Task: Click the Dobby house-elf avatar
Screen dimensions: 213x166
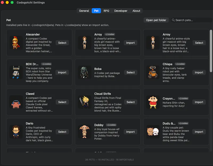Action: pyautogui.click(x=84, y=132)
